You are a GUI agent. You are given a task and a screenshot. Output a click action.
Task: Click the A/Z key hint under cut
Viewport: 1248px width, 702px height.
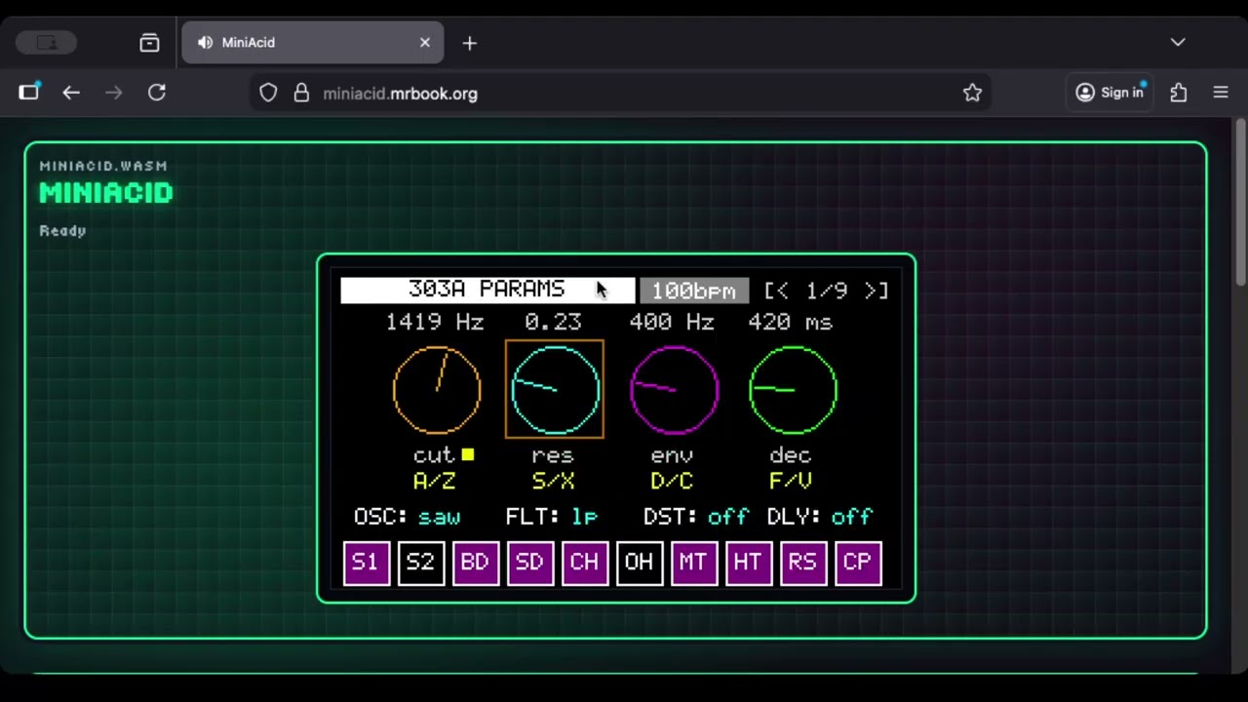pos(435,482)
